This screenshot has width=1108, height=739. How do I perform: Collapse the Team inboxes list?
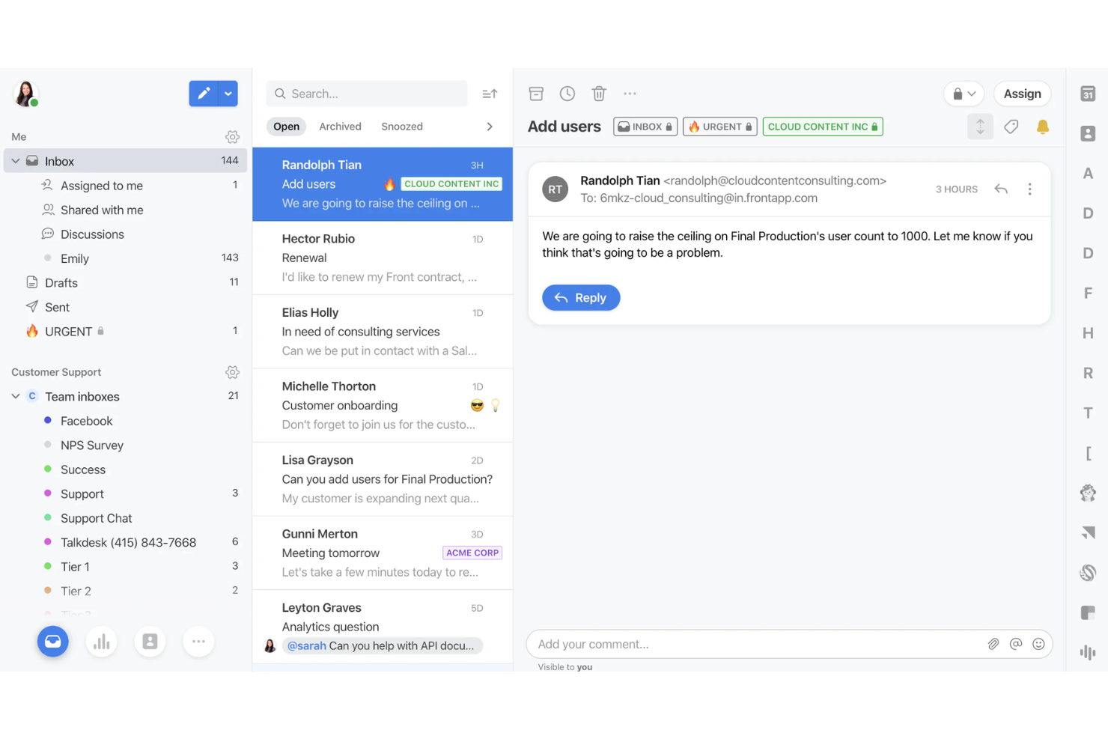pos(15,396)
